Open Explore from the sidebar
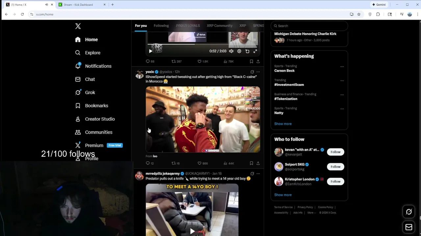Screen dimensions: 421x236 click(87, 53)
